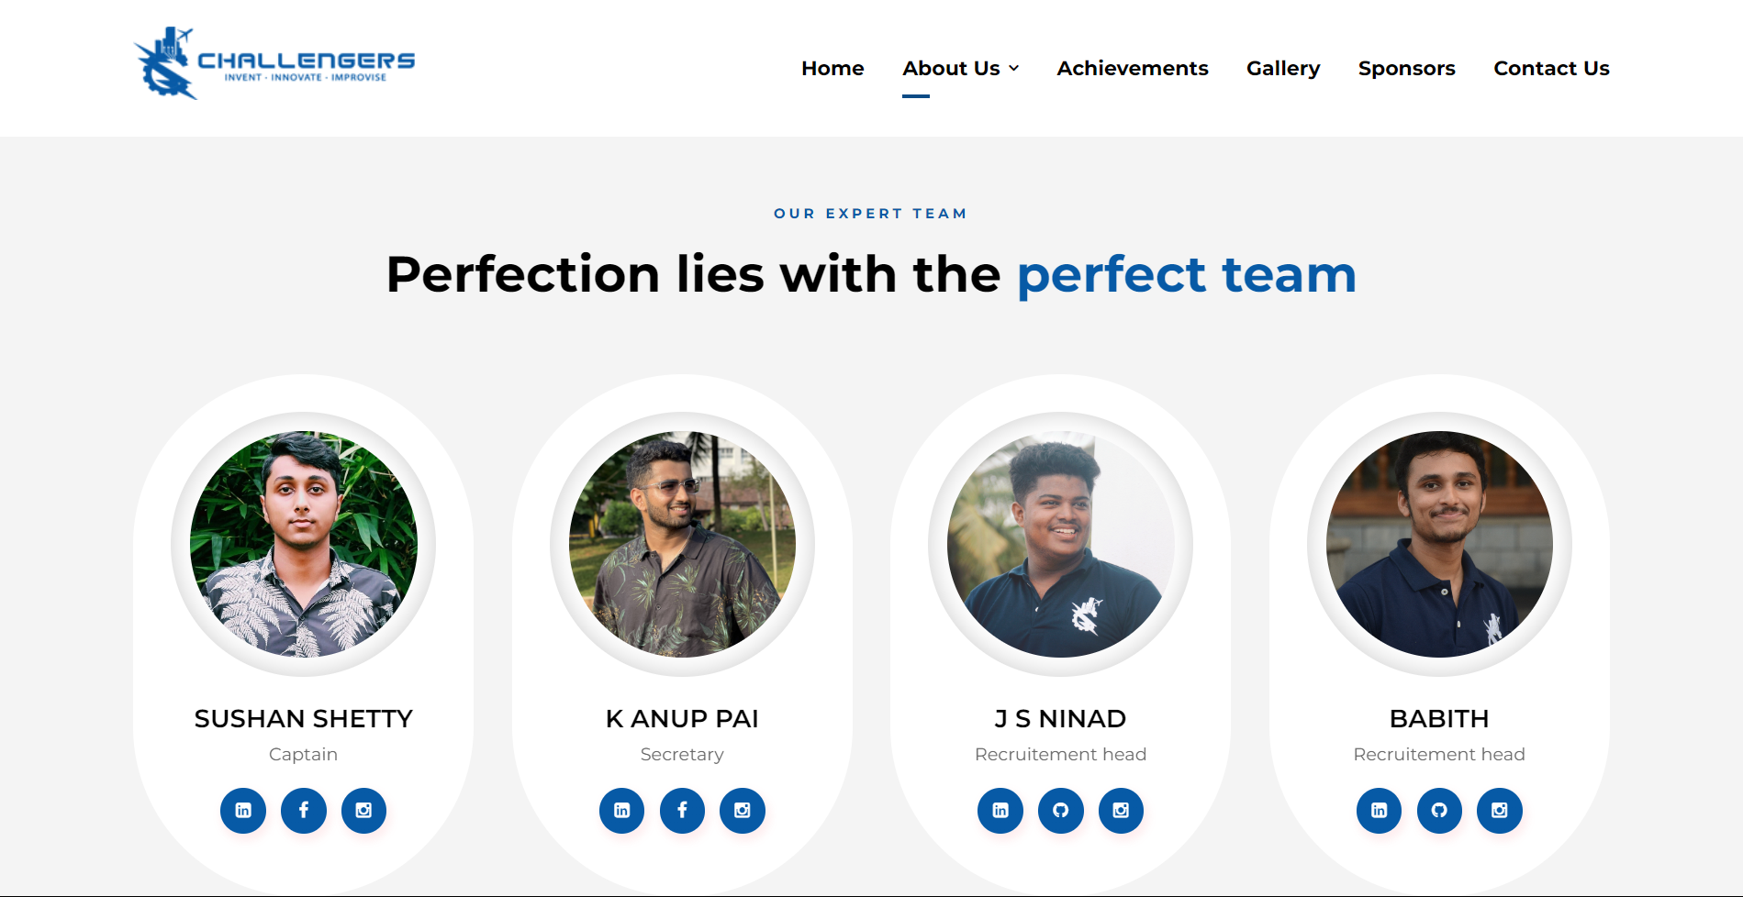Click the Challengers logo
Image resolution: width=1743 pixels, height=897 pixels.
[x=274, y=63]
